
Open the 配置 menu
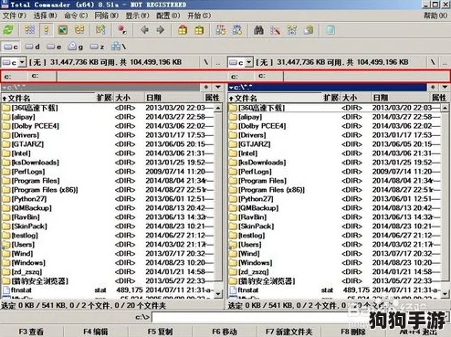[168, 16]
